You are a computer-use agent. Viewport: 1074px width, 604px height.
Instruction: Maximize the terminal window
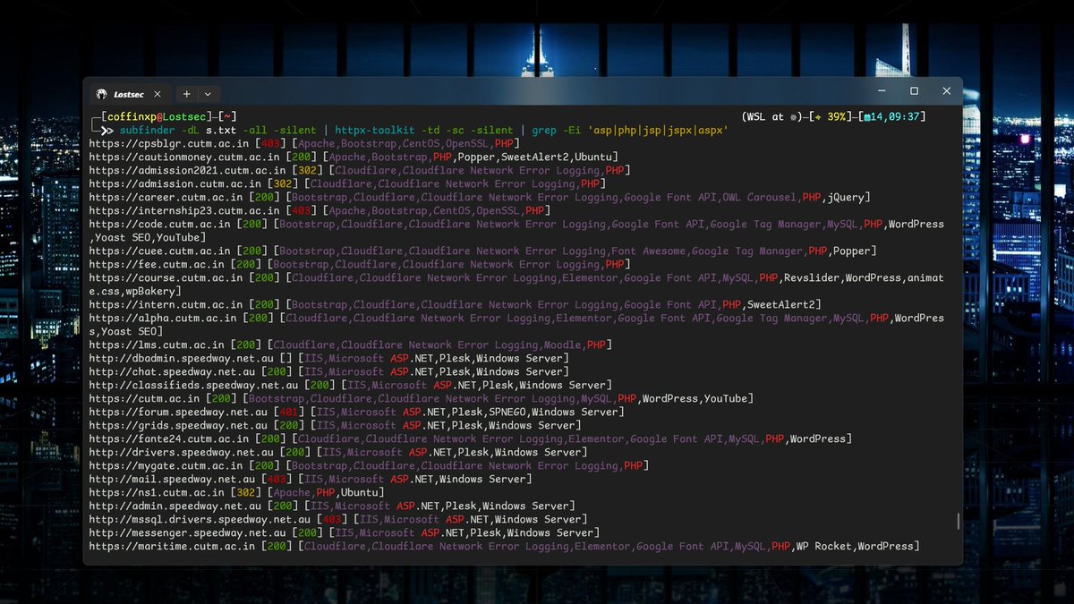pyautogui.click(x=914, y=91)
